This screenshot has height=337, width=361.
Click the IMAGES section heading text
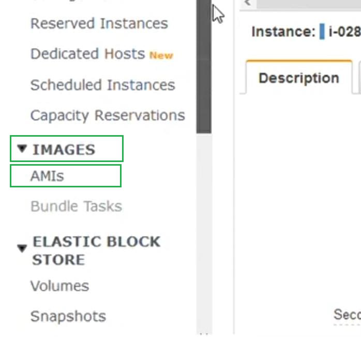(64, 150)
